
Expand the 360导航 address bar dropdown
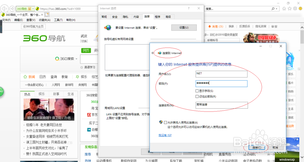33,9
